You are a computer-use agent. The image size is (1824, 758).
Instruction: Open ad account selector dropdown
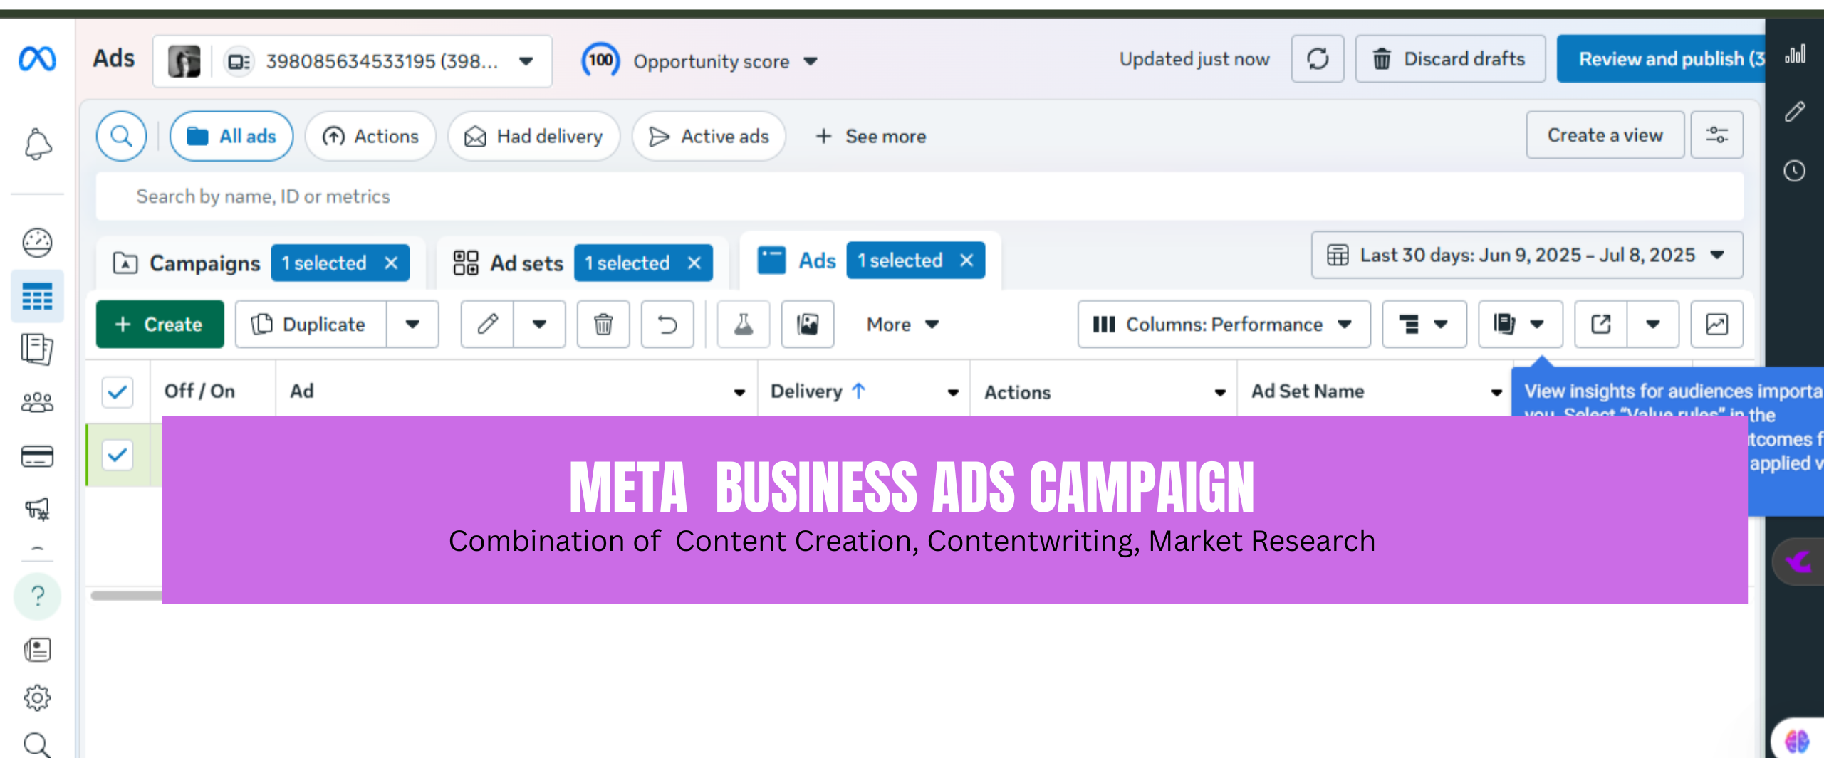click(353, 61)
